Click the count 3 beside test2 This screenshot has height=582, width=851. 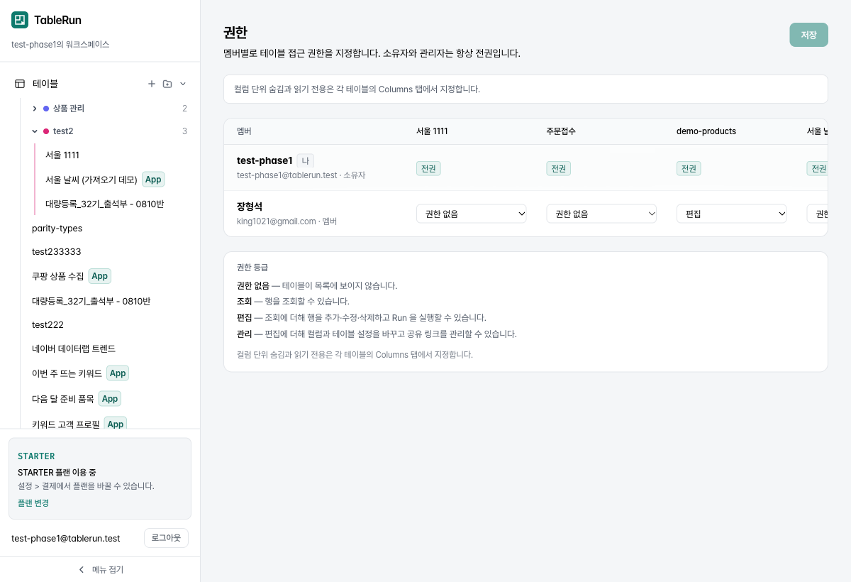click(184, 131)
